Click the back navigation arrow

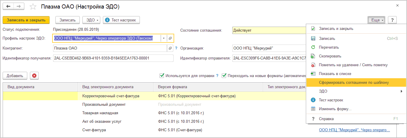pyautogui.click(x=8, y=6)
